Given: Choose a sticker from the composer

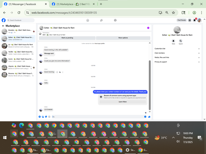Looking at the screenshot, I should 46,117.
